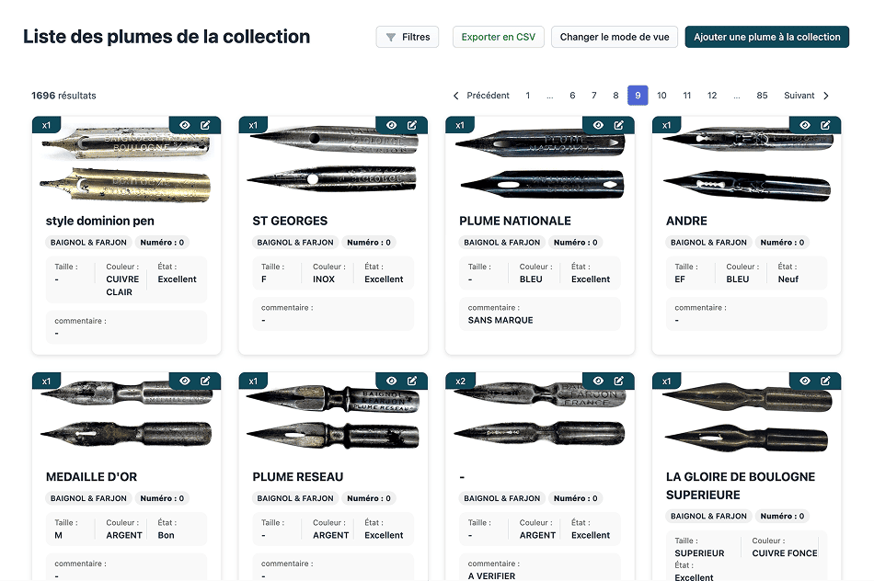
Task: Edit LA GLOIRE DE BOULOGNE SUPERIEURE
Action: click(826, 381)
